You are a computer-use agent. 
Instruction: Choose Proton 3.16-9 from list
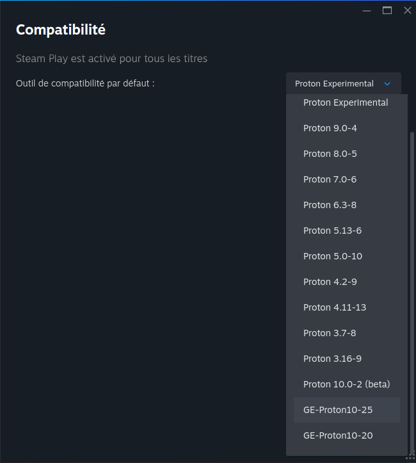[x=346, y=359]
